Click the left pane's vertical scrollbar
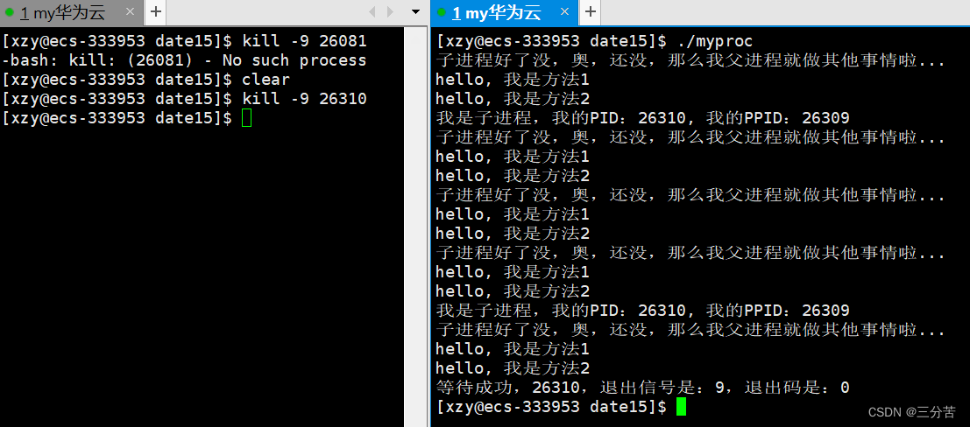The height and width of the screenshot is (427, 970). tap(415, 226)
